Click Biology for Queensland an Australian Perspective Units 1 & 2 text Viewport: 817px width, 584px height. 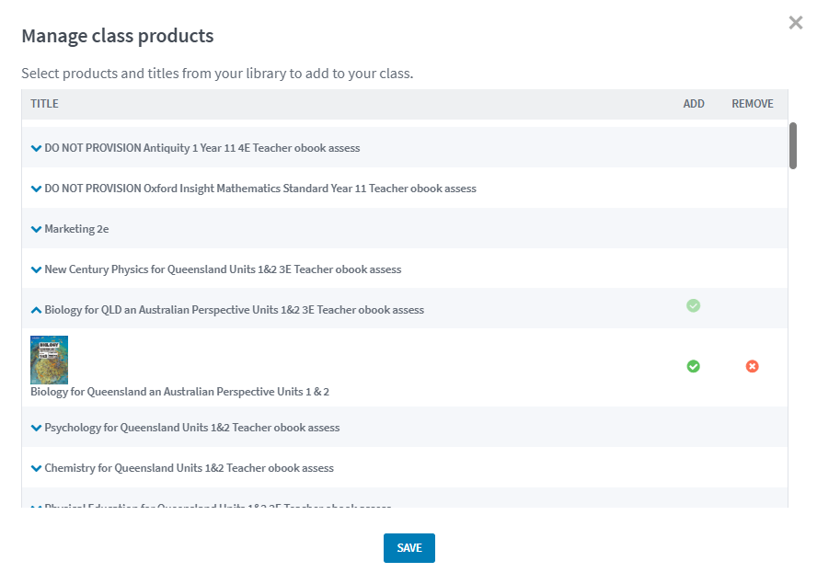pos(179,392)
